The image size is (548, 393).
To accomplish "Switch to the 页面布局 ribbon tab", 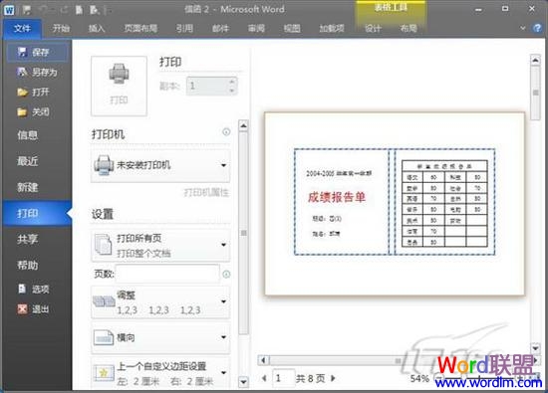I will [140, 28].
